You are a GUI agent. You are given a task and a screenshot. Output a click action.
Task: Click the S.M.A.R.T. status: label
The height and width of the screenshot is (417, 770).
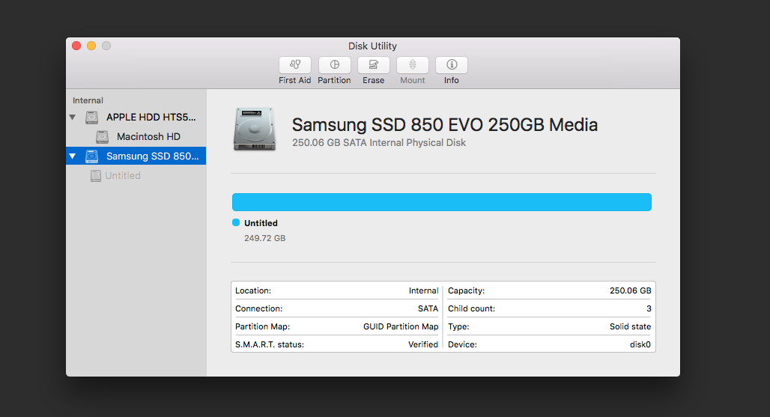point(270,344)
